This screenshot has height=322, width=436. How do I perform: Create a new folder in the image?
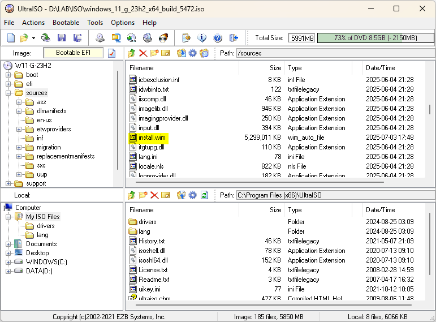coord(154,53)
